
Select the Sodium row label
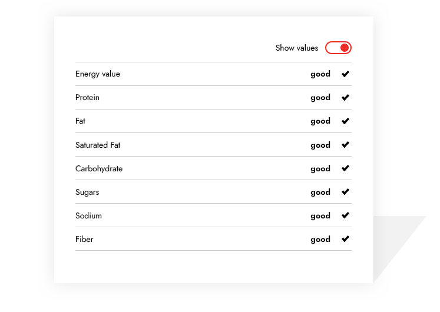[88, 216]
